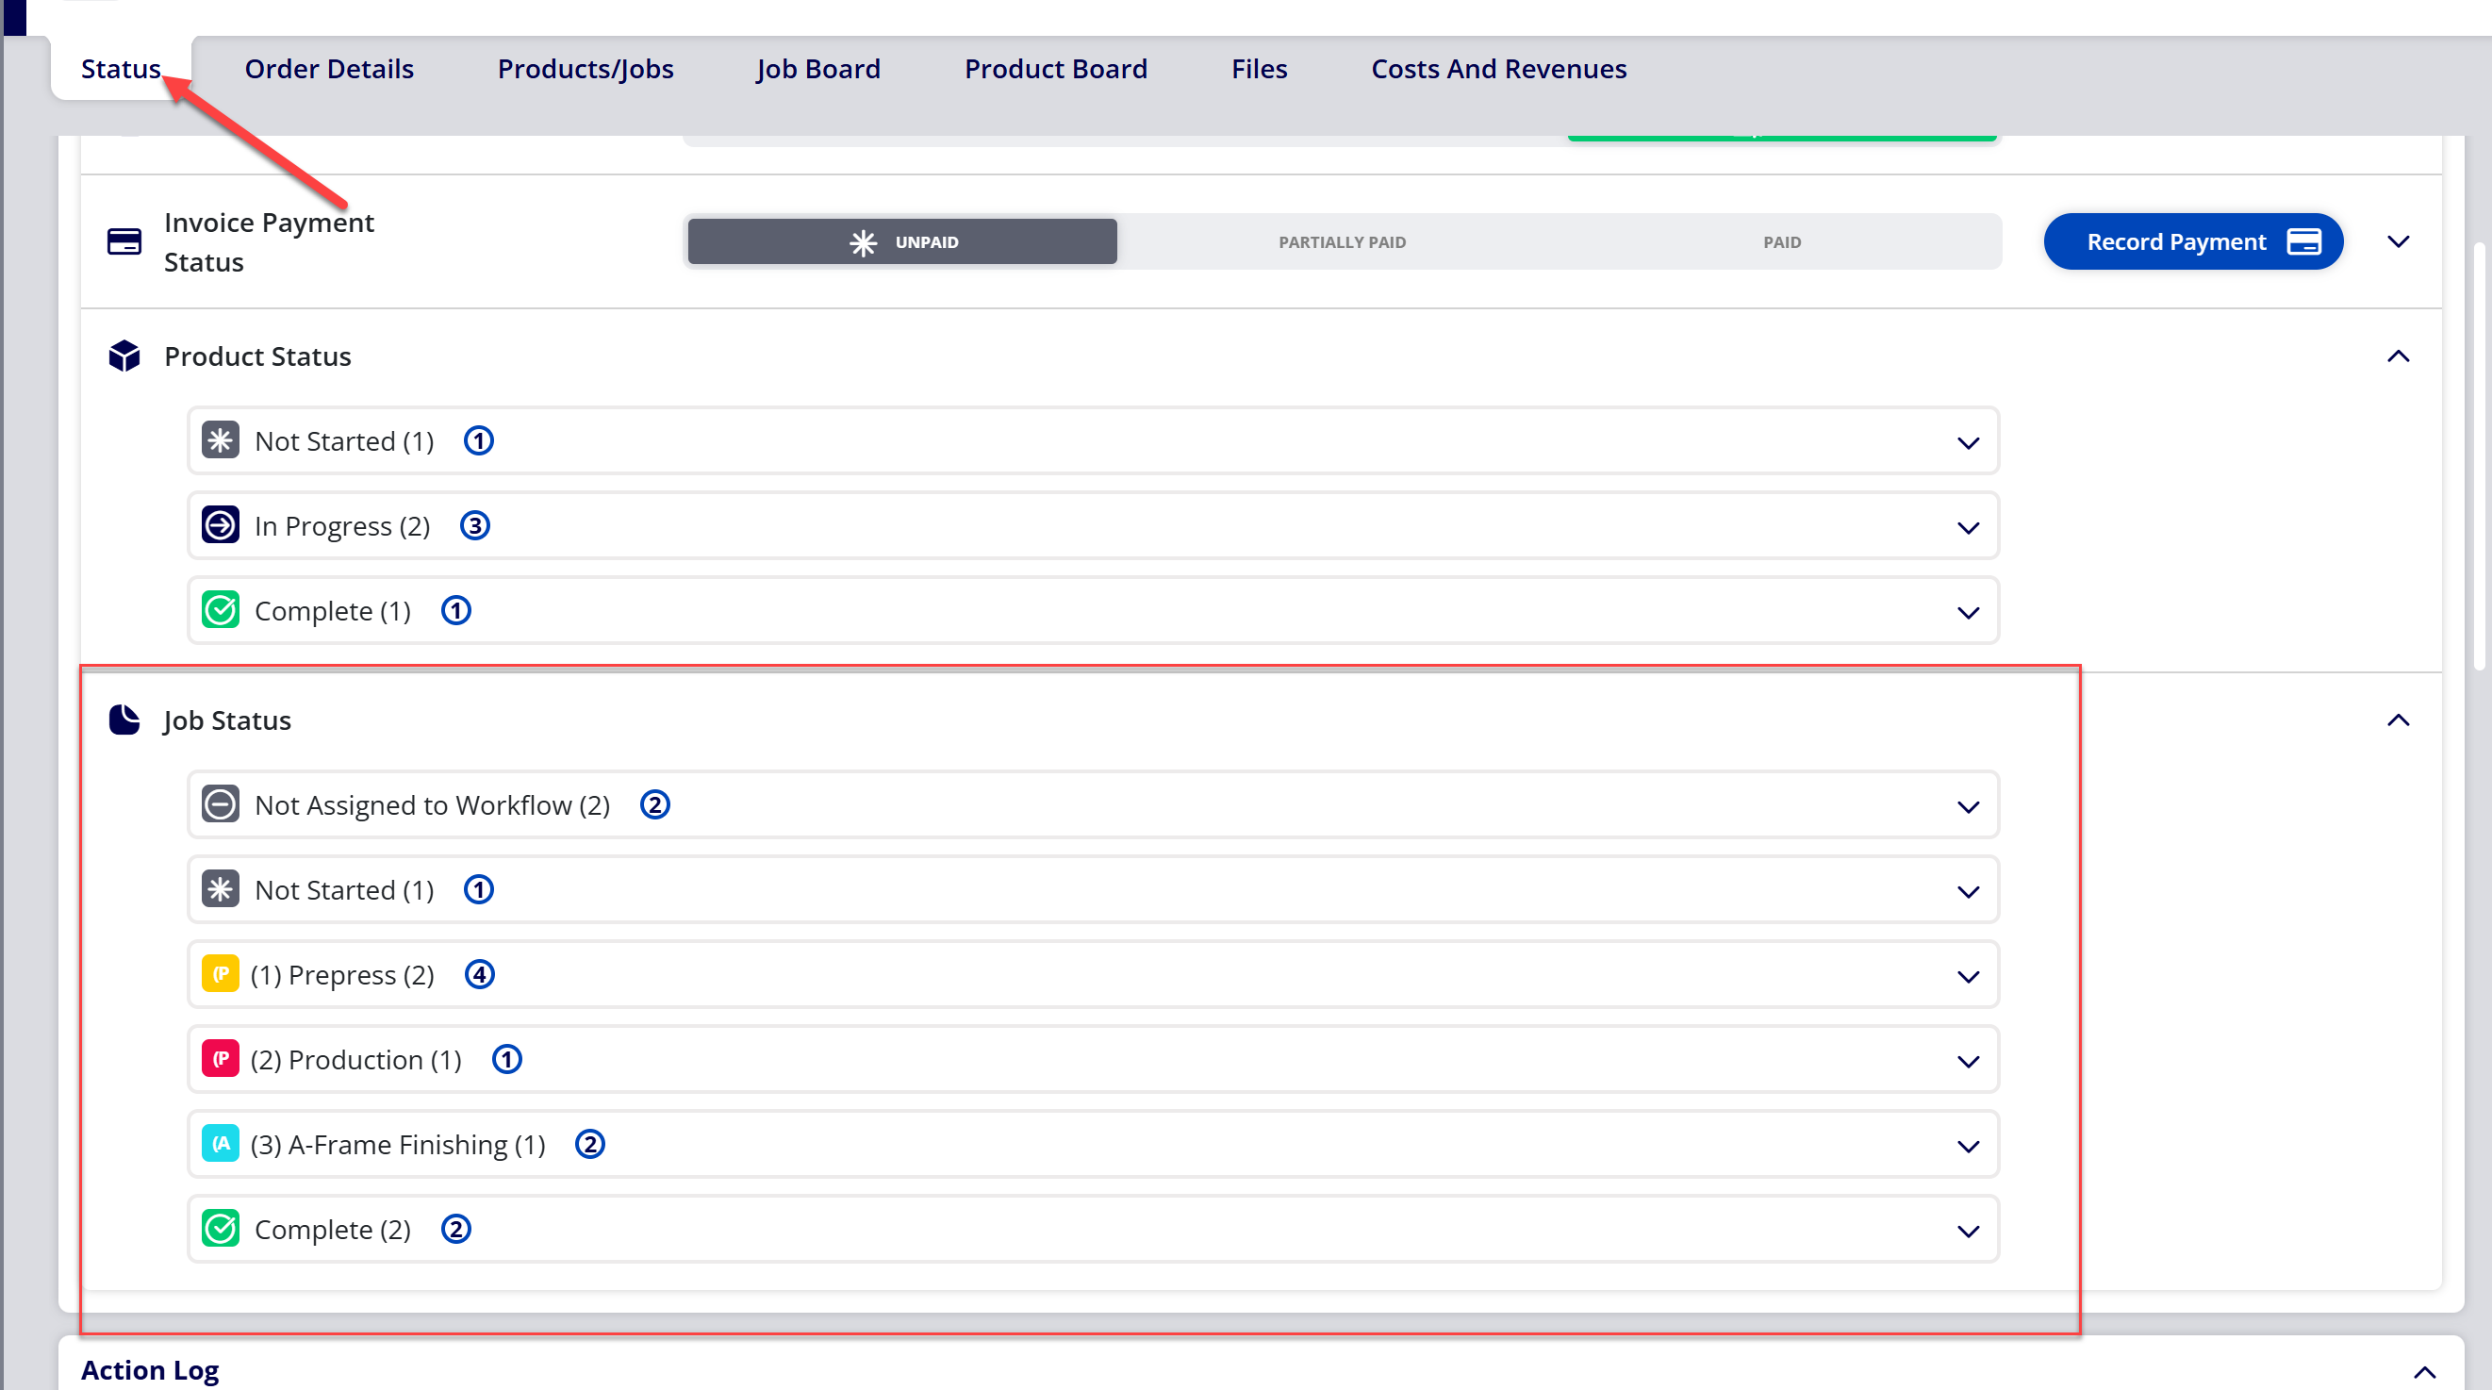2492x1390 pixels.
Task: Click the In Progress (2) label
Action: coord(342,525)
